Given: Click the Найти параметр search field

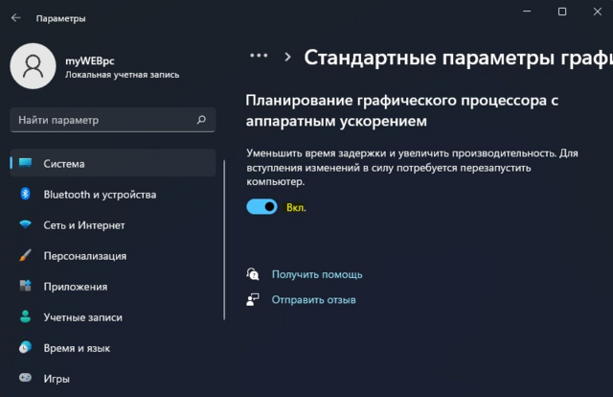Looking at the screenshot, I should tap(101, 121).
